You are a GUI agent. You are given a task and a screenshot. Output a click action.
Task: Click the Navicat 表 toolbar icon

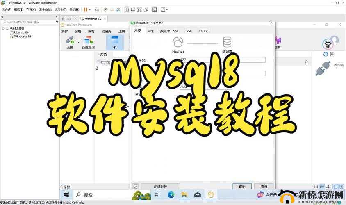[x=115, y=43]
